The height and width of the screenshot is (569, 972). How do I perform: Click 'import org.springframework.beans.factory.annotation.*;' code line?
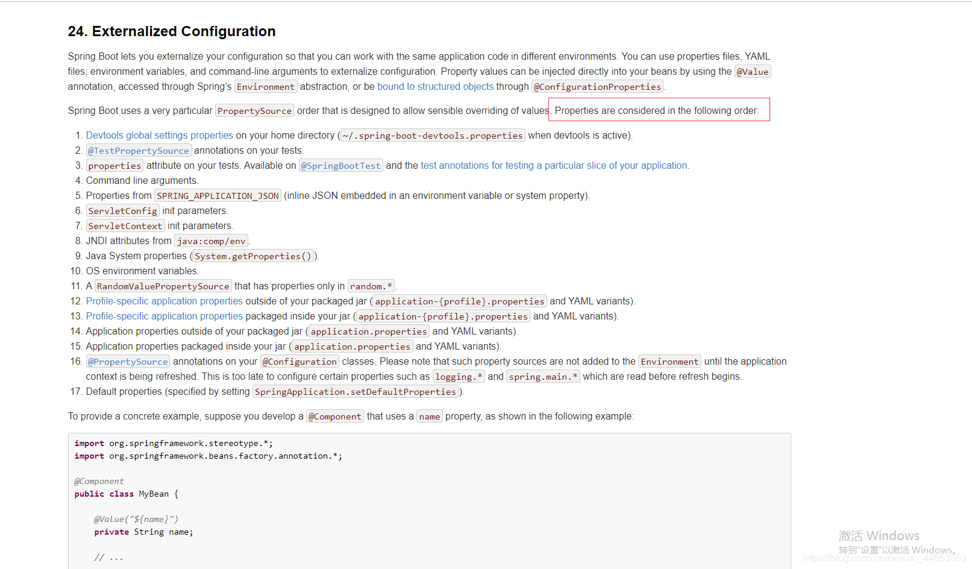(209, 456)
